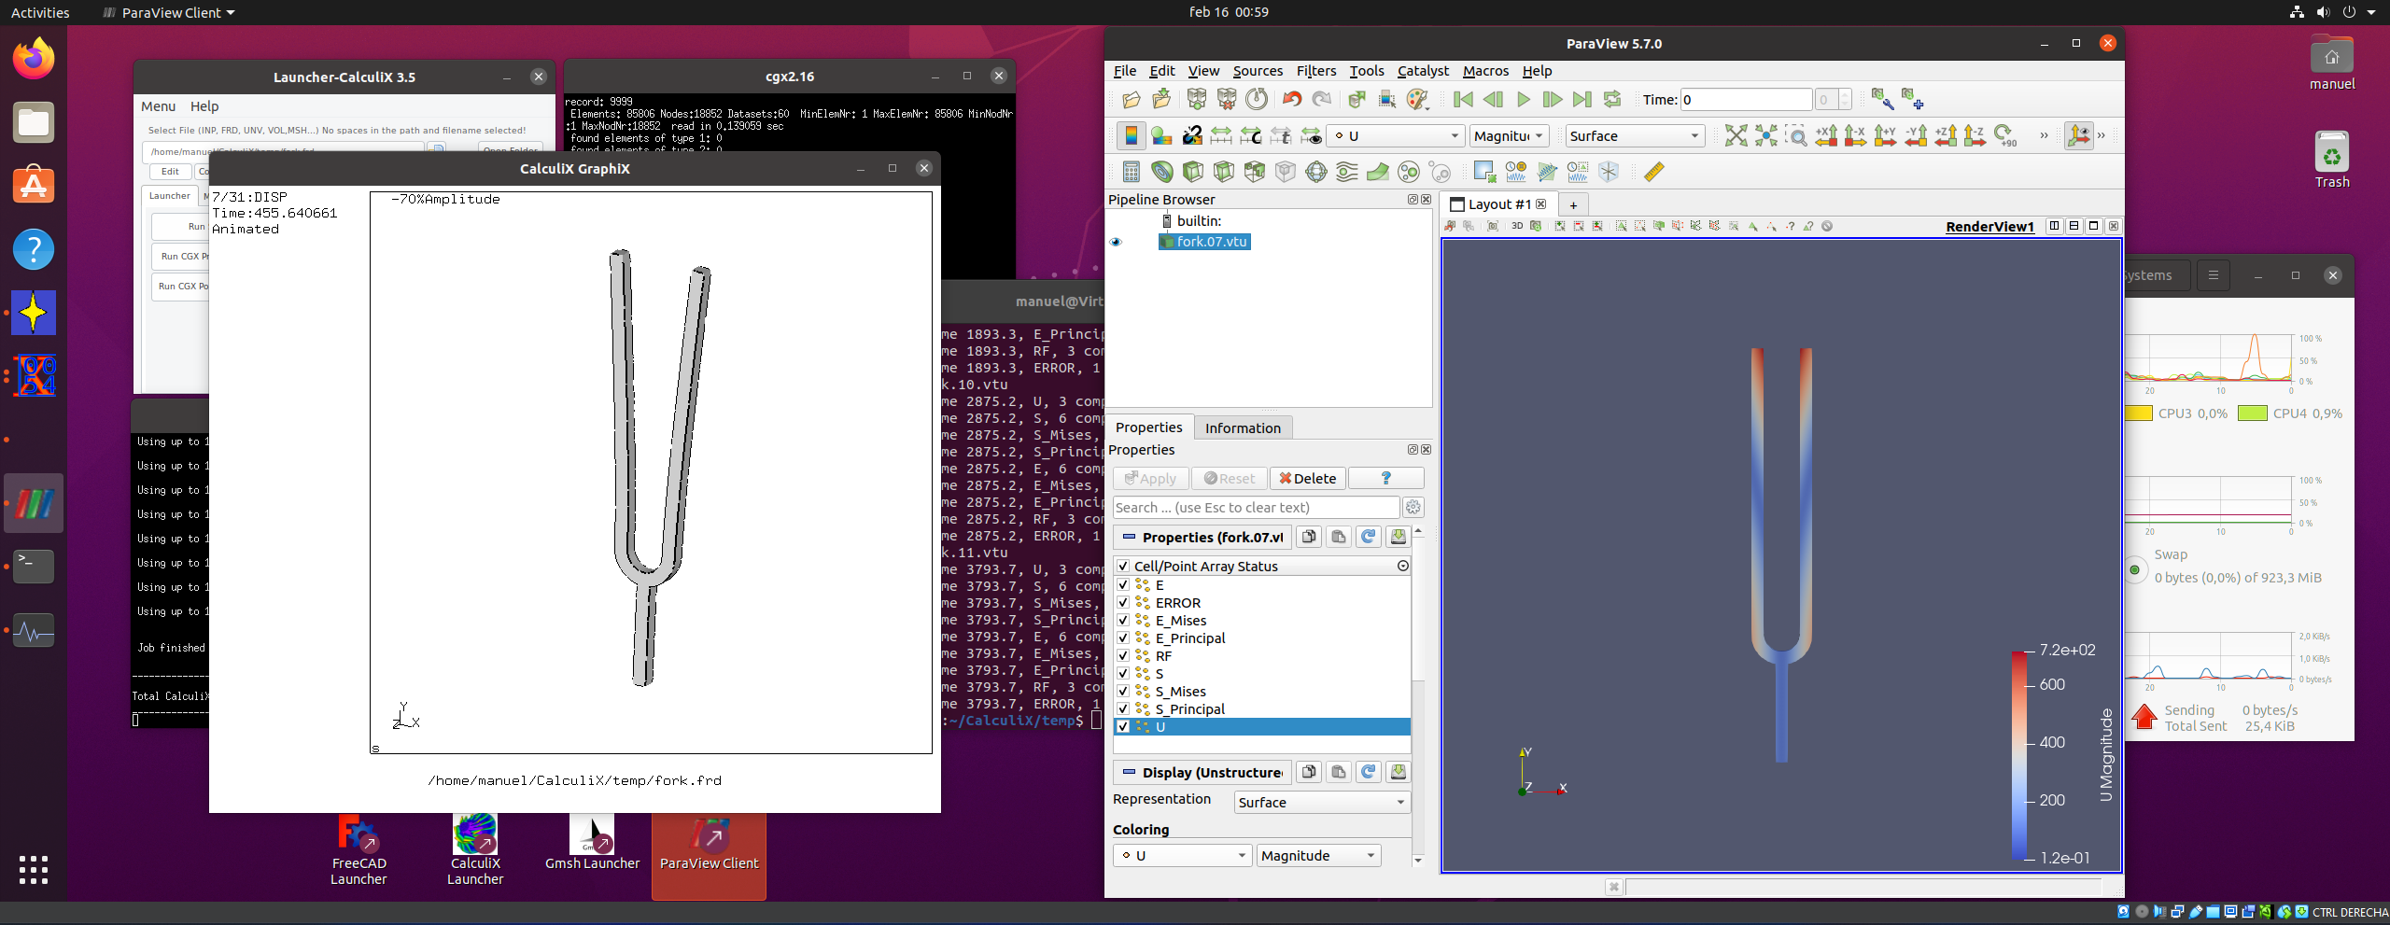Open the Coloring Magnitude dropdown in Properties
This screenshot has width=2390, height=925.
(1318, 855)
